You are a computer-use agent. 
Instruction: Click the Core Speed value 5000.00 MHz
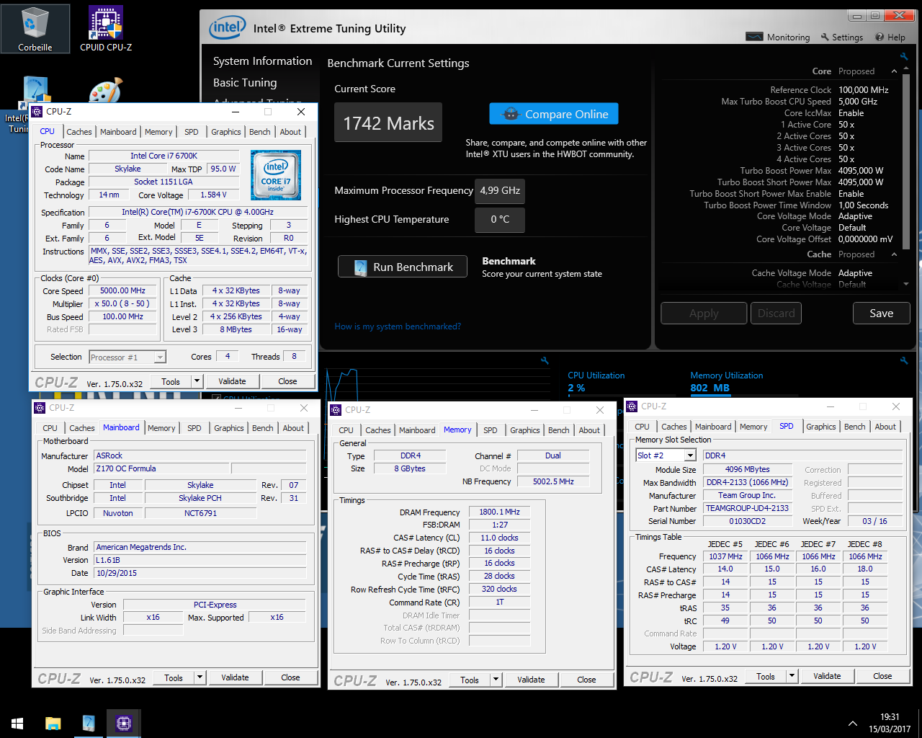(x=122, y=290)
